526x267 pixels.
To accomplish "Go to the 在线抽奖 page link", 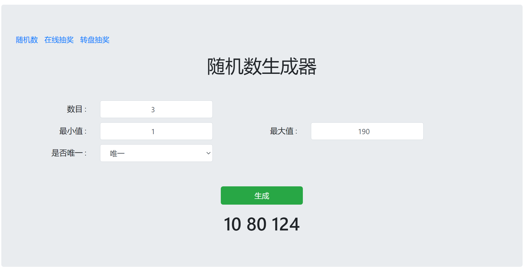I will (x=59, y=40).
